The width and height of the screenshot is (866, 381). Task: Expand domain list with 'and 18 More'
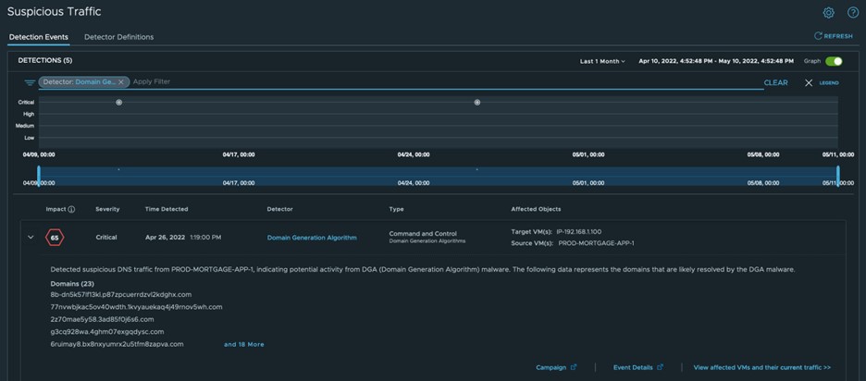tap(243, 344)
